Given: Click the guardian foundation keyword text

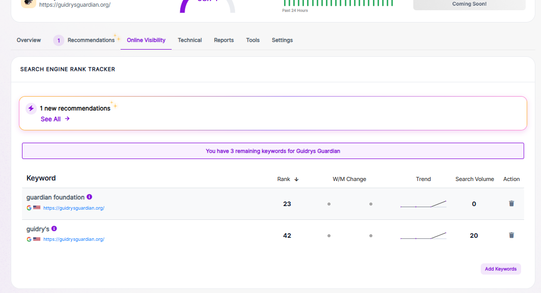Looking at the screenshot, I should click(x=55, y=197).
